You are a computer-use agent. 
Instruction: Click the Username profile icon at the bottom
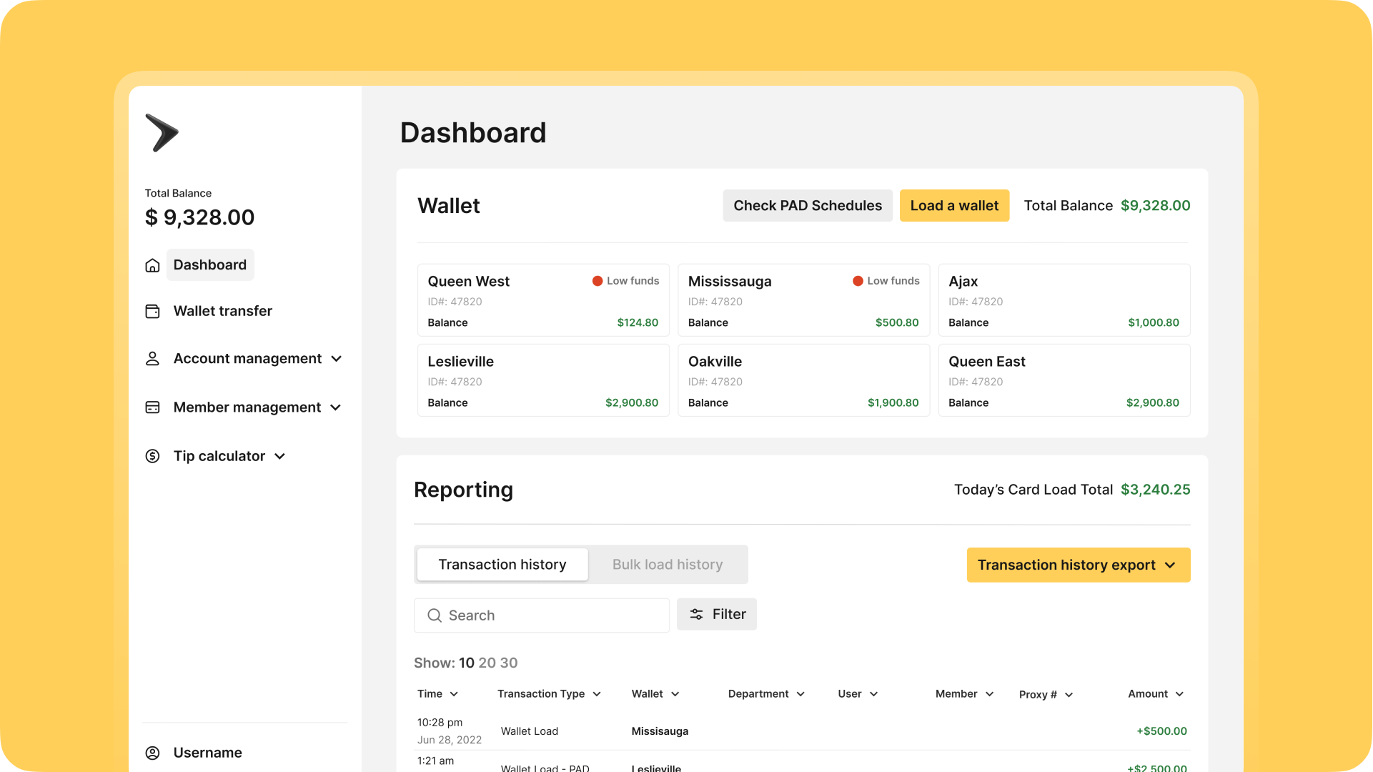(152, 753)
